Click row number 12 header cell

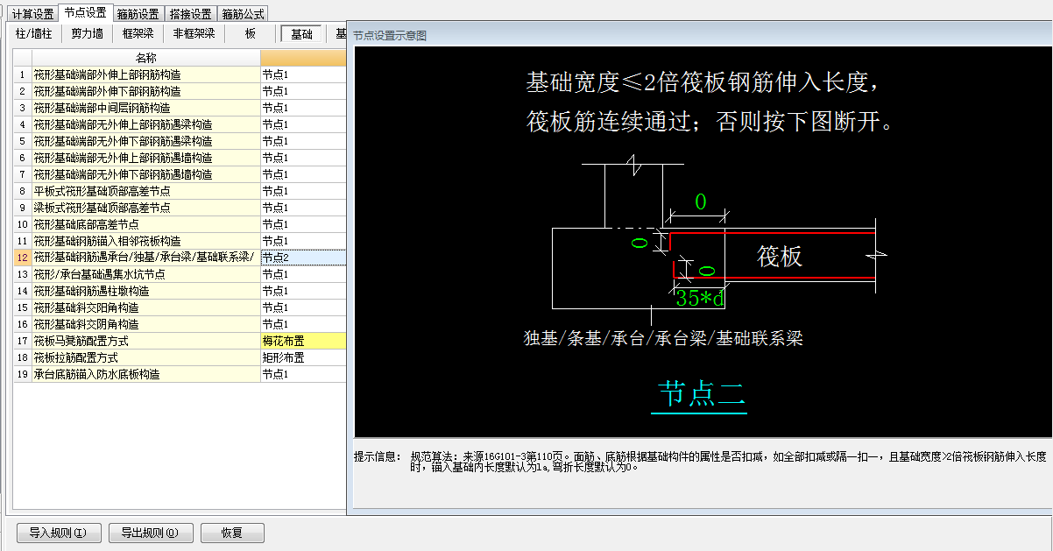[x=22, y=258]
